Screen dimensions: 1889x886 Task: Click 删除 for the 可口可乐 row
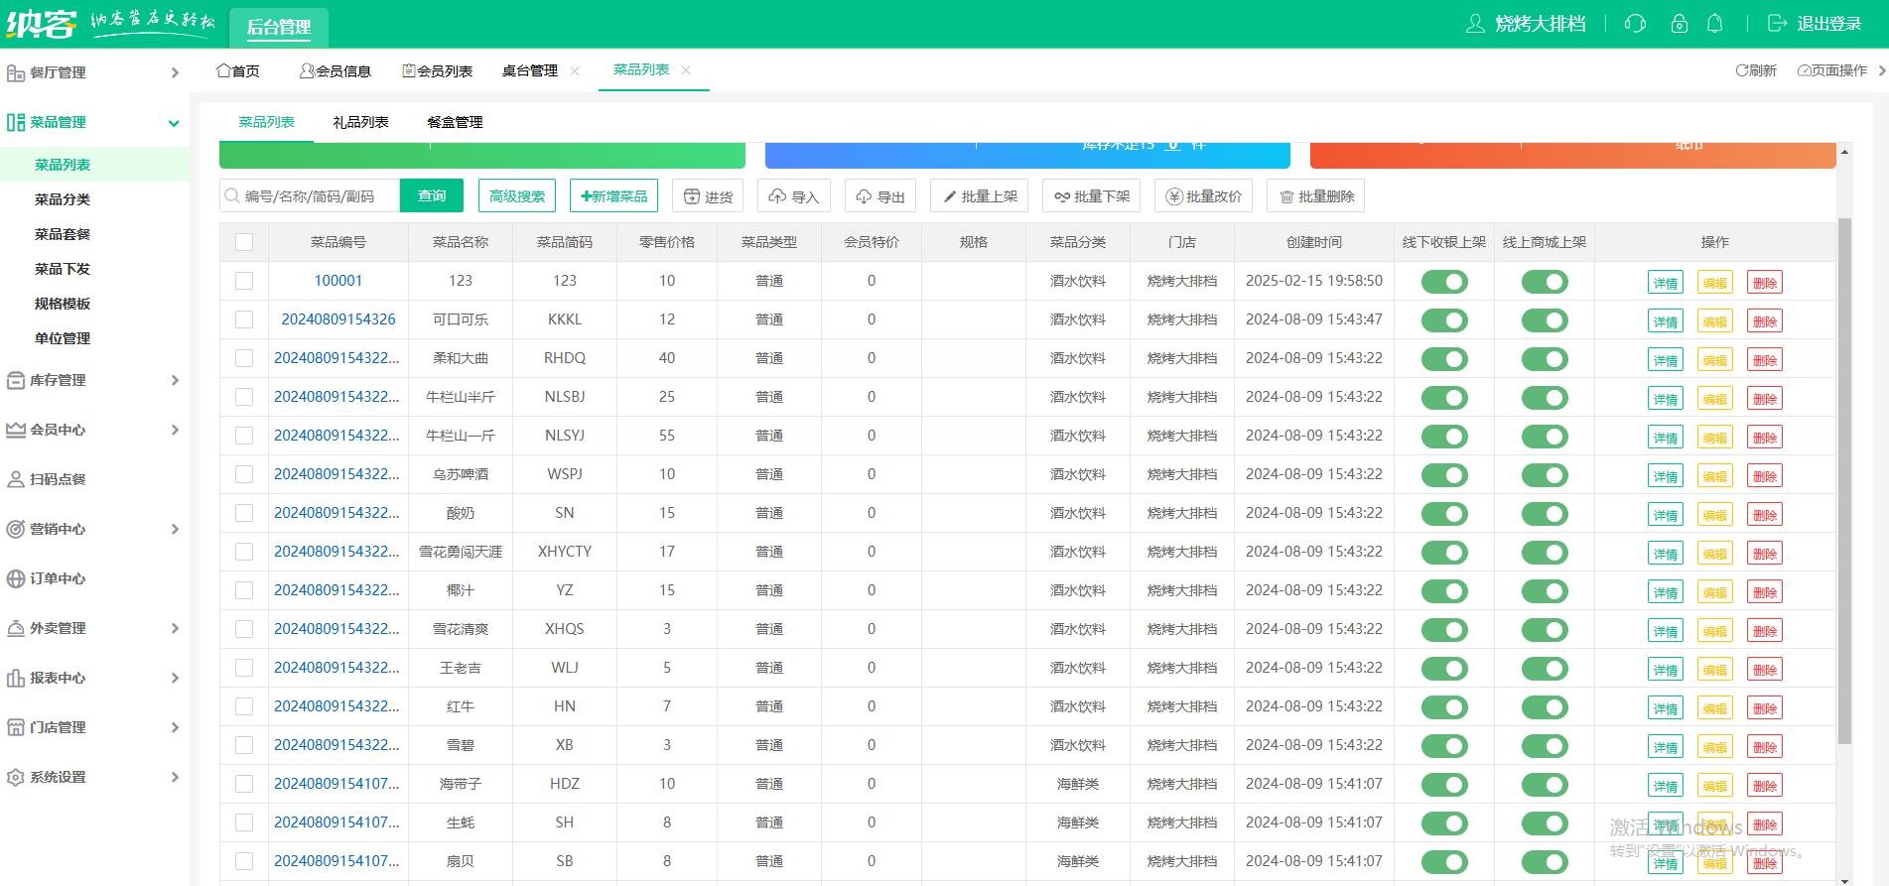[1765, 320]
